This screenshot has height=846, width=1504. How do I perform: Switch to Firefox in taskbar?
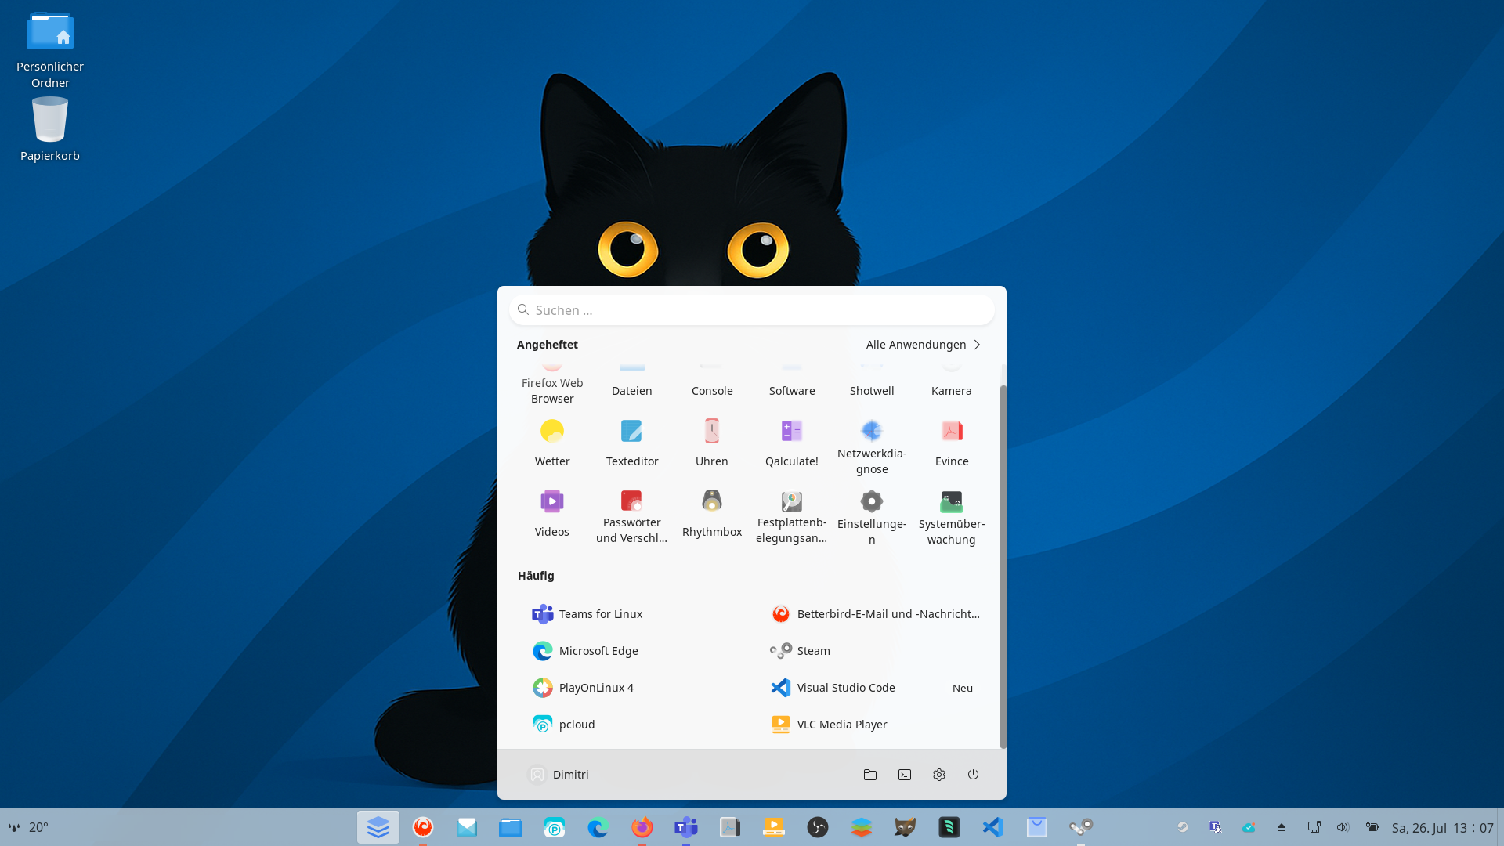tap(642, 827)
